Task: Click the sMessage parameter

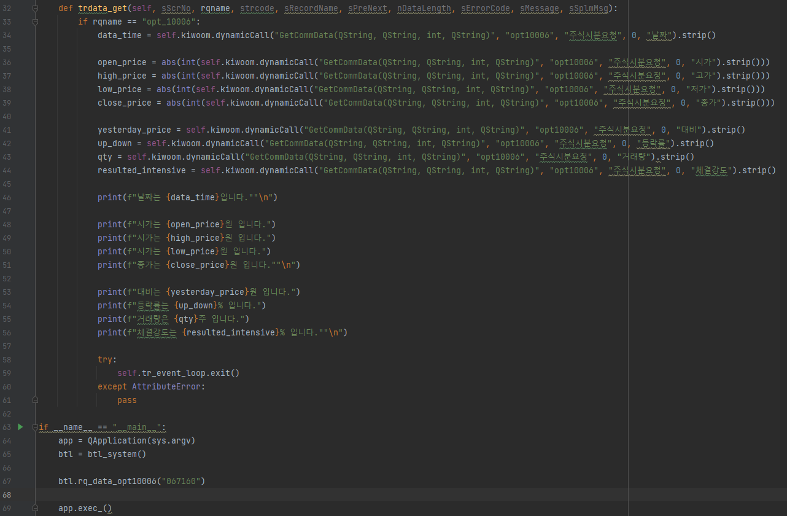Action: click(540, 9)
